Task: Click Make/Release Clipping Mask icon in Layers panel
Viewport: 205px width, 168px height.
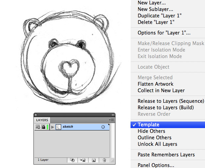Action: click(x=72, y=160)
